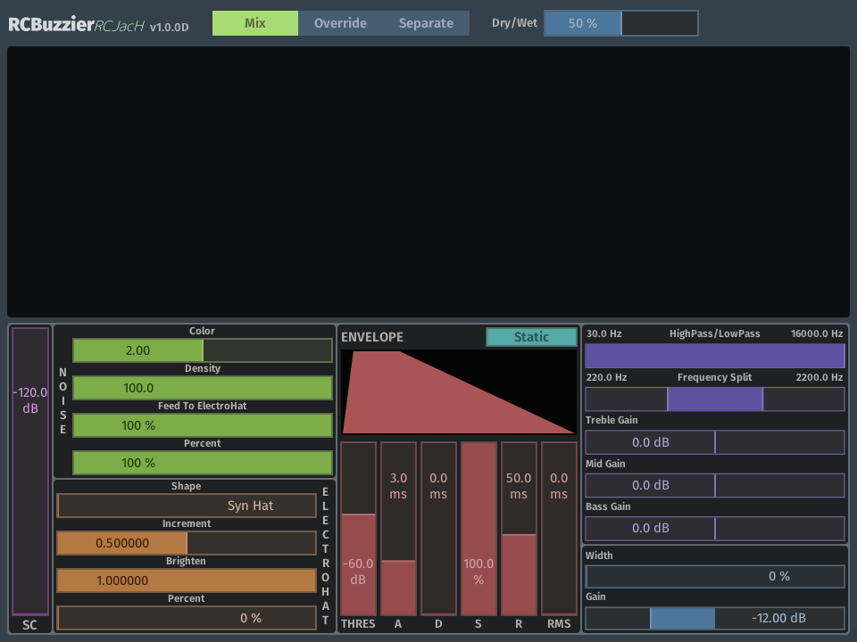This screenshot has height=642, width=857.
Task: Click the Frequency Split range slider
Action: point(715,399)
